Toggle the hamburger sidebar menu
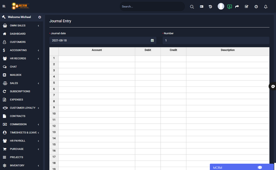 (4, 6)
